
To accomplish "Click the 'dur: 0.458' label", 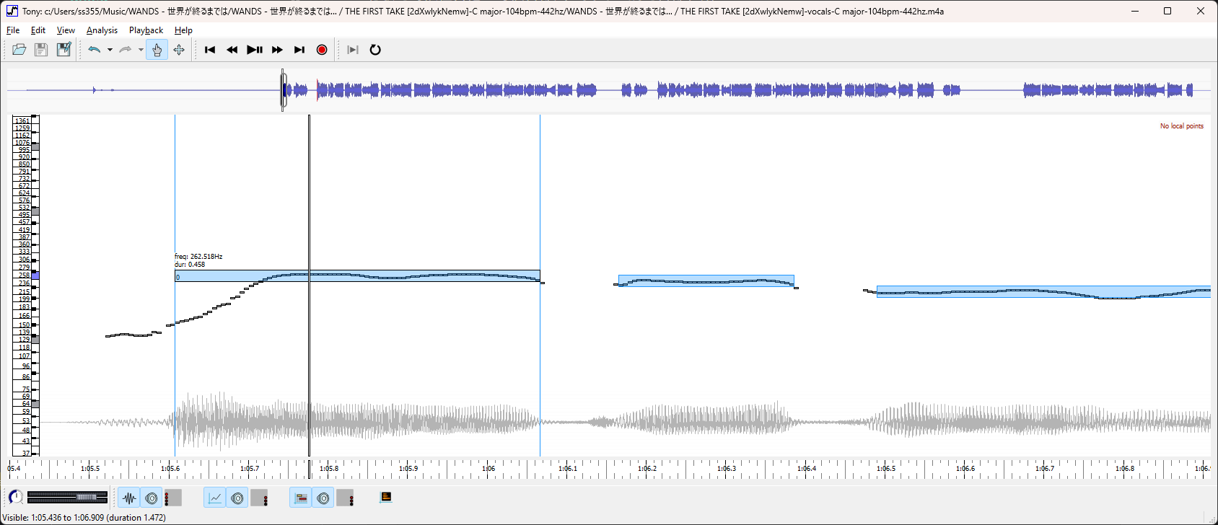I will point(190,265).
